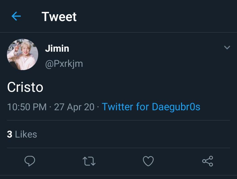Tap the reply speech bubble icon
The height and width of the screenshot is (179, 237).
pyautogui.click(x=30, y=161)
